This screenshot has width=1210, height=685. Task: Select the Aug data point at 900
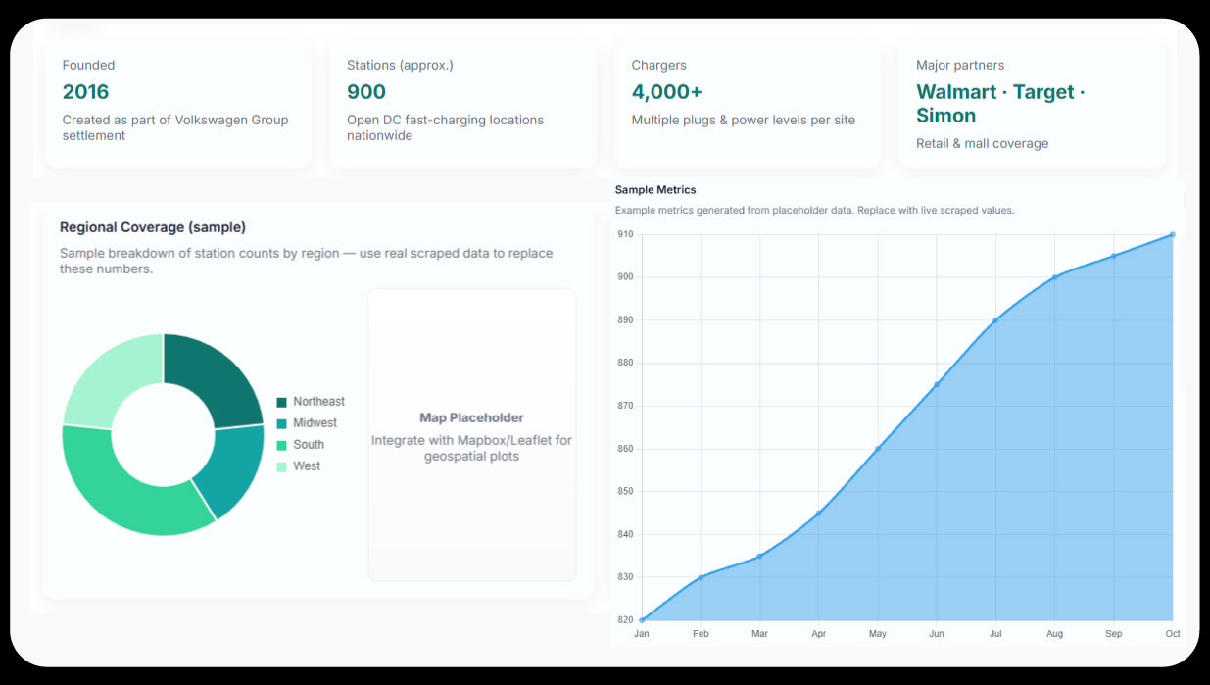pyautogui.click(x=1054, y=277)
